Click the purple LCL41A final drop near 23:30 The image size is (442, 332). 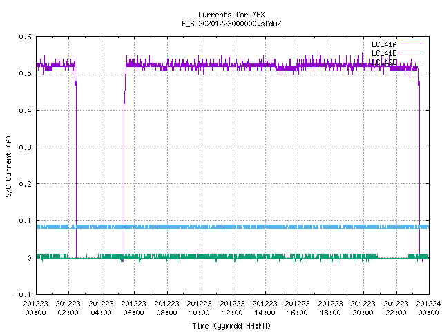(x=419, y=169)
